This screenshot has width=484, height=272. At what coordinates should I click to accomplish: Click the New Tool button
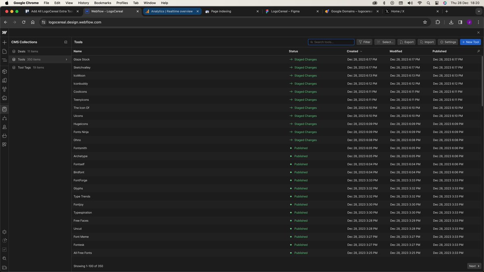click(470, 42)
